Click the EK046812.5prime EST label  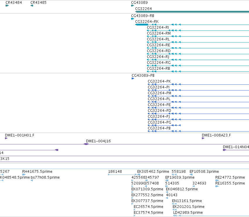[x=182, y=189]
